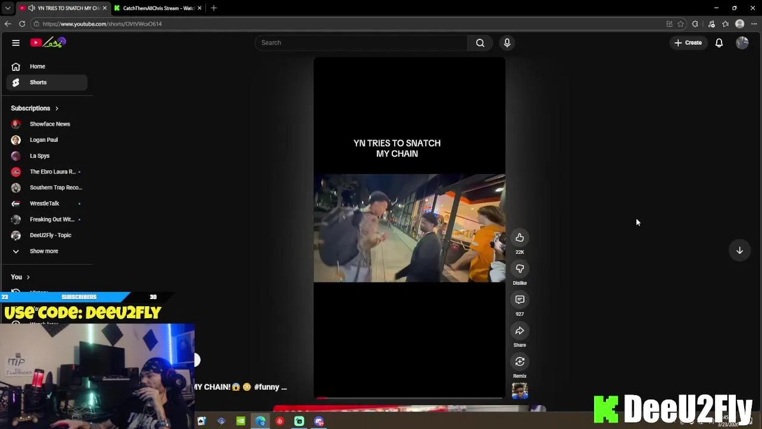Select the YN TRIES TO SNATCH tab
Screen dimensions: 762x429
point(63,8)
